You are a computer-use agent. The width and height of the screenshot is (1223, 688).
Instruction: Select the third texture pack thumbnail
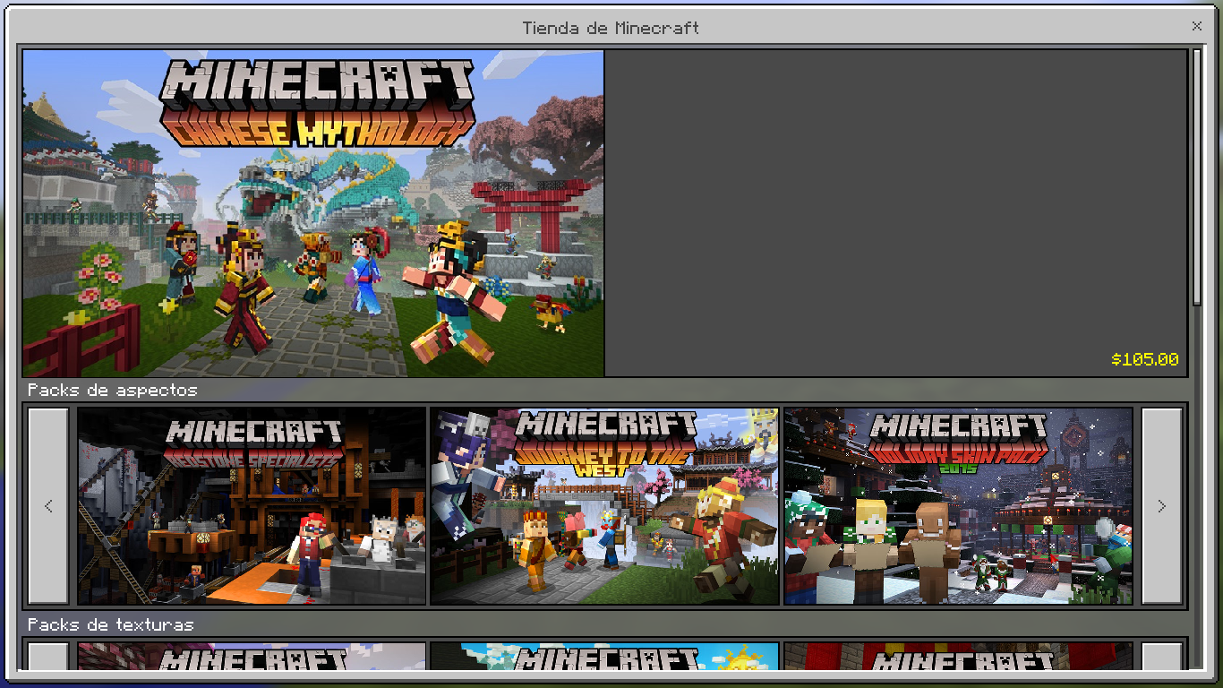[x=958, y=657]
